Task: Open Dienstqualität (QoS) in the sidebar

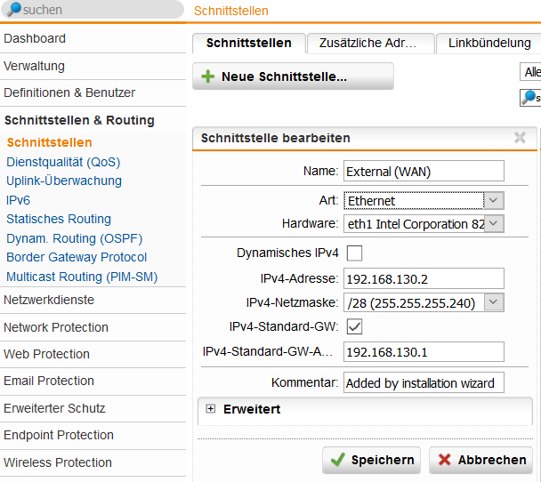Action: point(63,162)
